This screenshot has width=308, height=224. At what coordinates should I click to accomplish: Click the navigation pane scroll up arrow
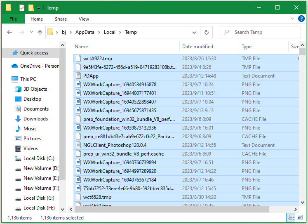(62, 45)
